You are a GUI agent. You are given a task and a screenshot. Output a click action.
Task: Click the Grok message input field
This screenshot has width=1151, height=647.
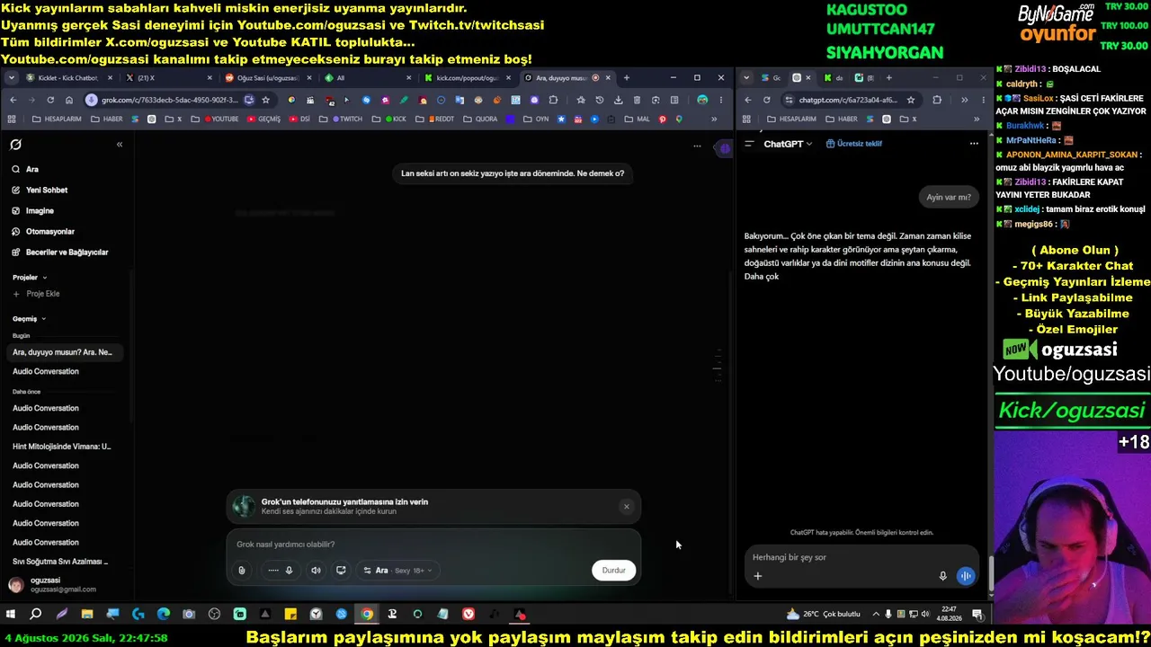click(433, 544)
